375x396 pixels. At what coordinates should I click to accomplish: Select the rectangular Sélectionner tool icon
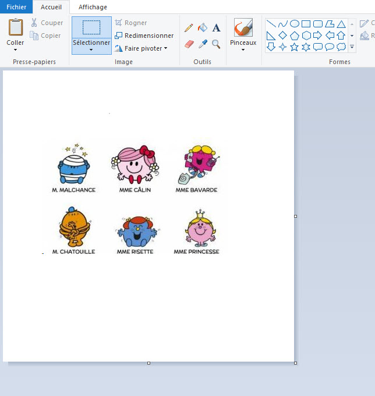click(91, 27)
